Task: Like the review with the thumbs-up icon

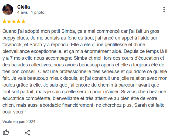Action: coord(6,132)
